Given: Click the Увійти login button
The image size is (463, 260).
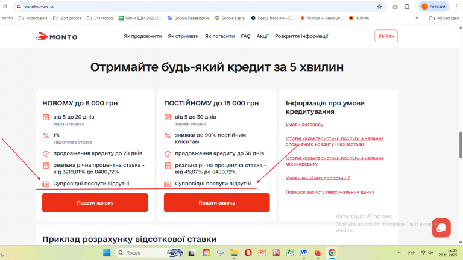Looking at the screenshot, I should pos(386,36).
